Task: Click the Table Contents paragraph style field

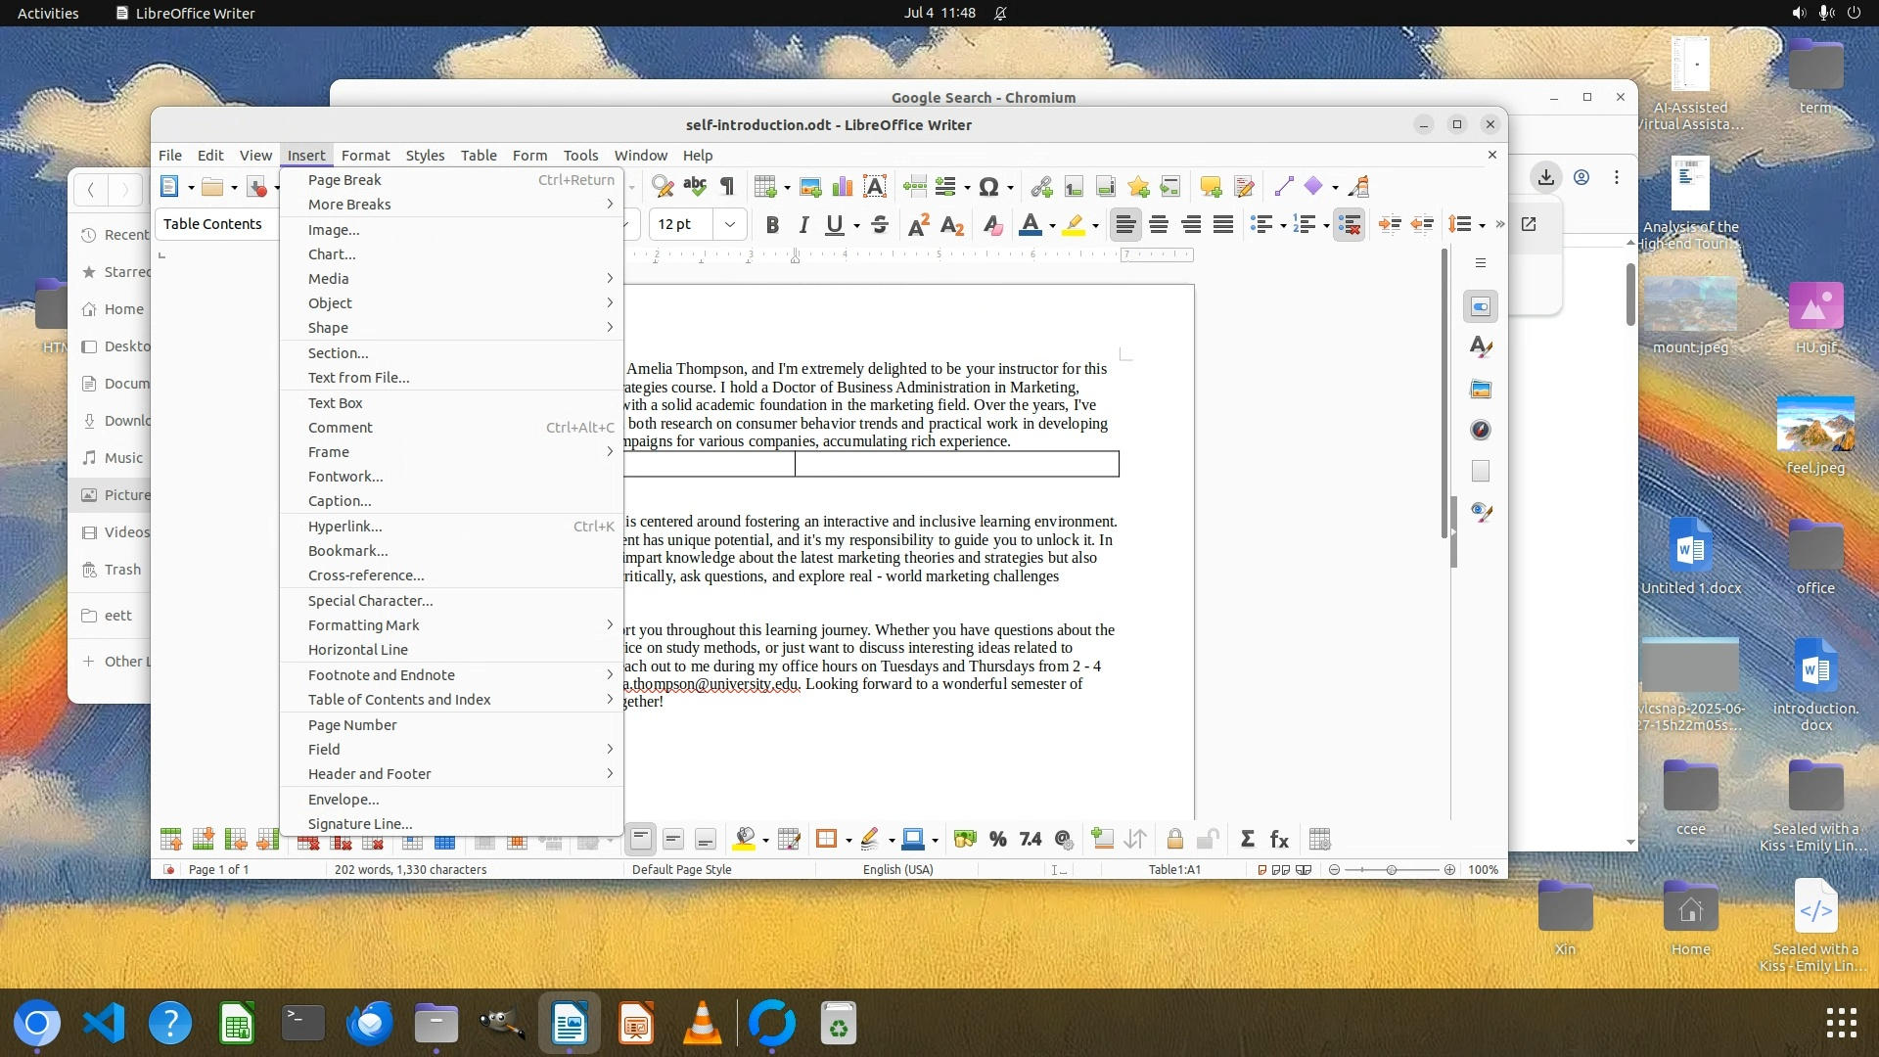Action: 213,224
